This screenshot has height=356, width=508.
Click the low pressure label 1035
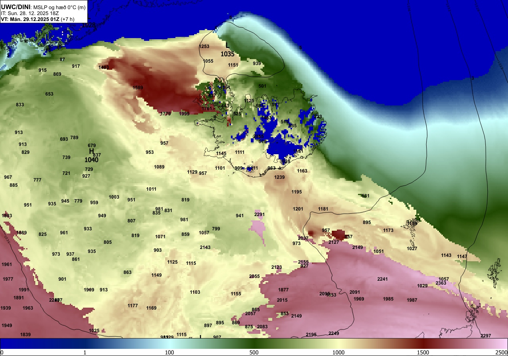click(x=227, y=54)
